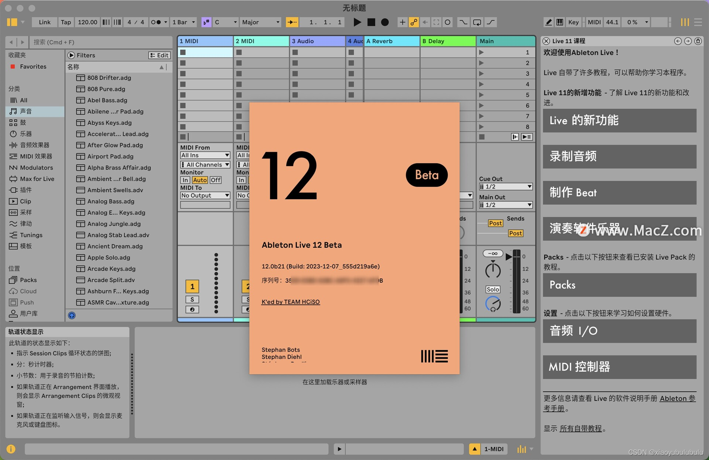Screen dimensions: 709x460
Task: Arm the Arrangement Record button
Action: [x=385, y=22]
